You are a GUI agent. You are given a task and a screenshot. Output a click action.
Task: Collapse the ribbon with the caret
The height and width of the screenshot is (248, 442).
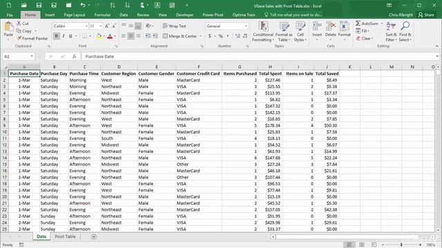437,46
